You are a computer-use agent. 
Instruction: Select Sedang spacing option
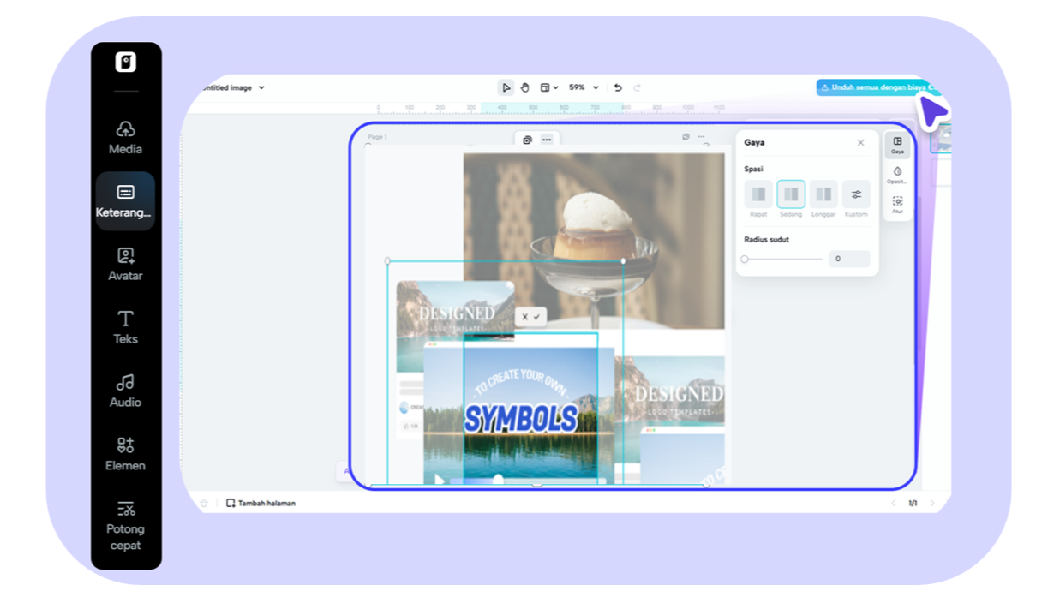[x=791, y=194]
